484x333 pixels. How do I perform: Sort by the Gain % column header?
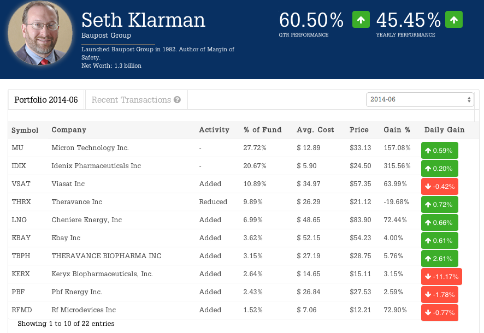(x=397, y=130)
